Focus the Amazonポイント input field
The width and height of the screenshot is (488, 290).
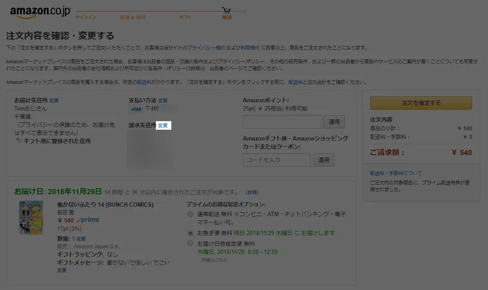tap(282, 122)
